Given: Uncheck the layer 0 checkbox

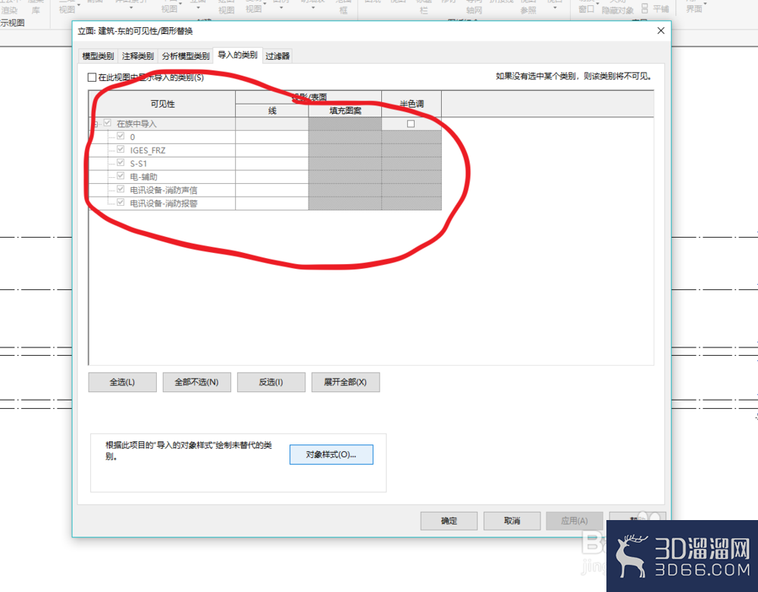Looking at the screenshot, I should point(121,136).
